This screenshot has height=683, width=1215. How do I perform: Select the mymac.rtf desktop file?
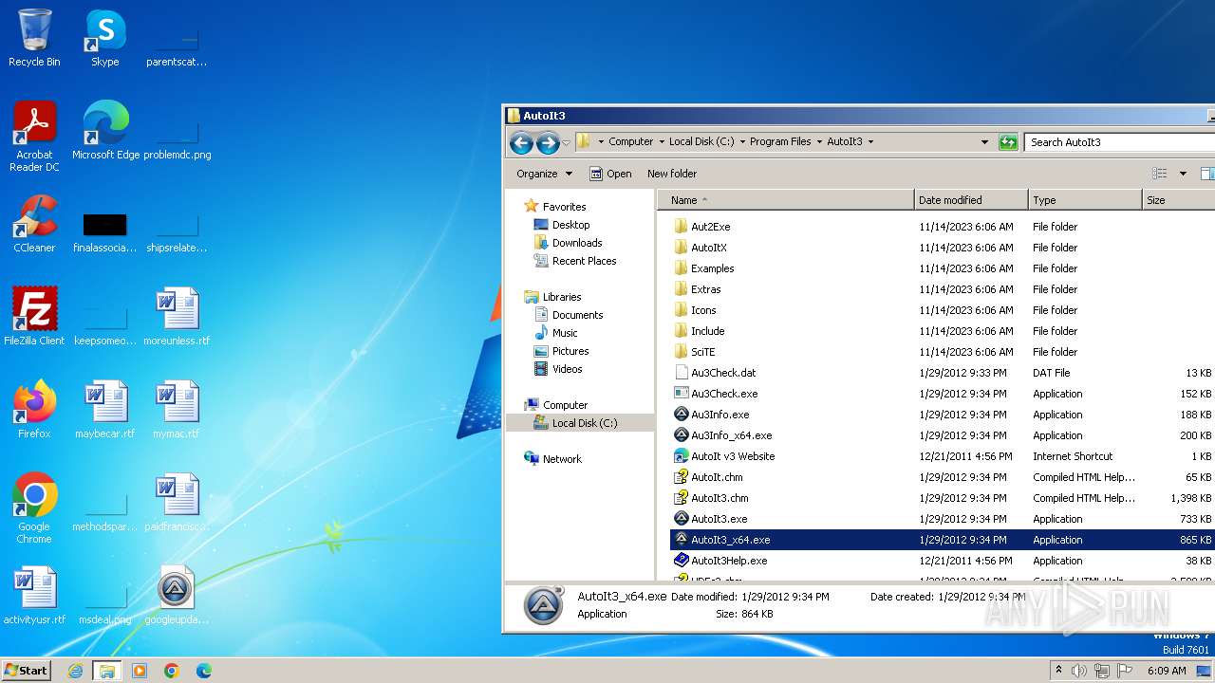pos(177,410)
